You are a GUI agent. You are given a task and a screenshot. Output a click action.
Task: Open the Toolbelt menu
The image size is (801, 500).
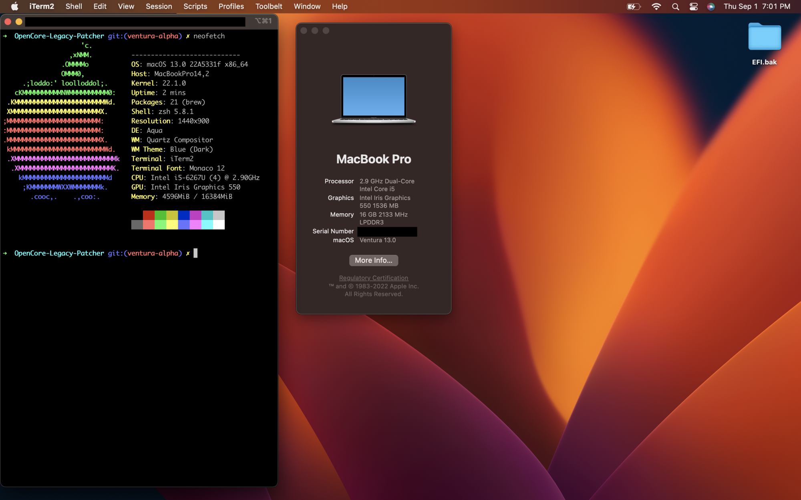point(269,6)
